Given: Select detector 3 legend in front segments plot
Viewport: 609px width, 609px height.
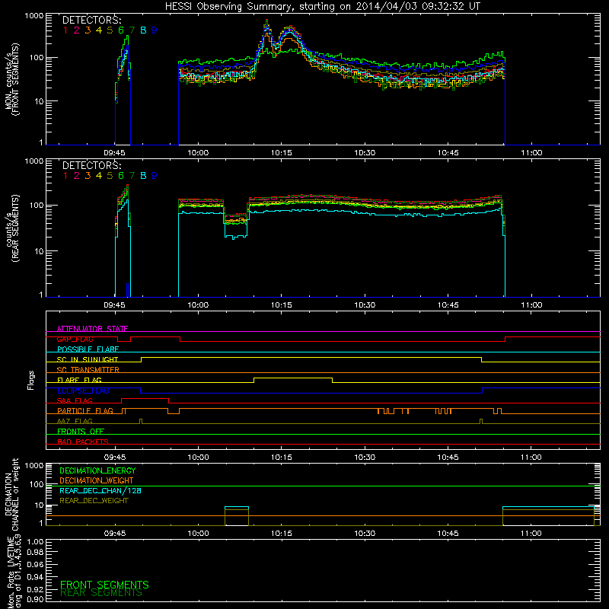Looking at the screenshot, I should click(x=88, y=30).
